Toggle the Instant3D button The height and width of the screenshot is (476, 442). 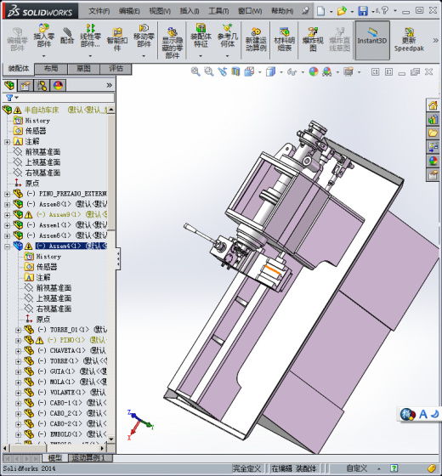pyautogui.click(x=372, y=40)
